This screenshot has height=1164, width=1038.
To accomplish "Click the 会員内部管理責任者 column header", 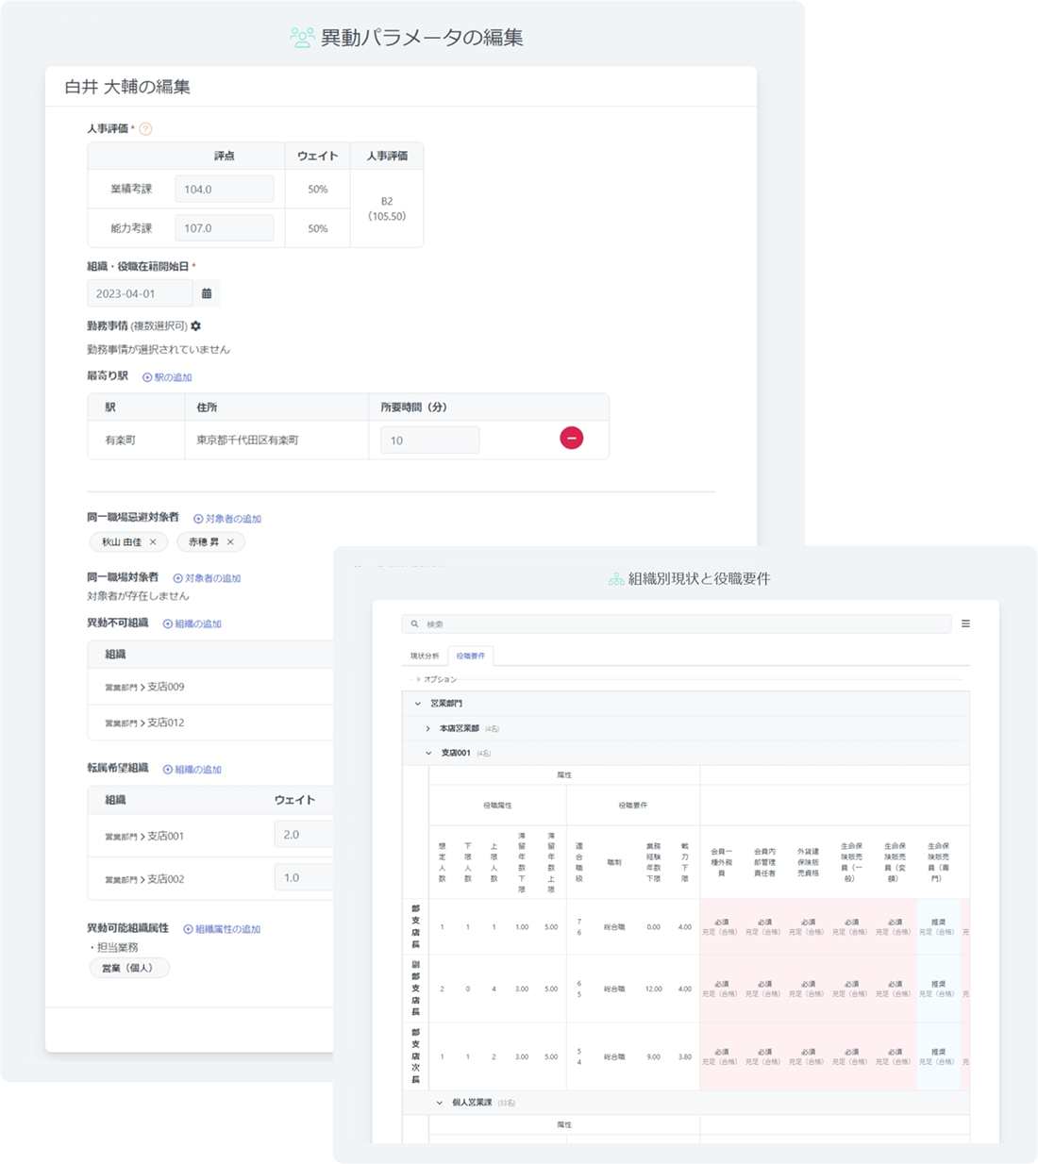I will tap(764, 862).
